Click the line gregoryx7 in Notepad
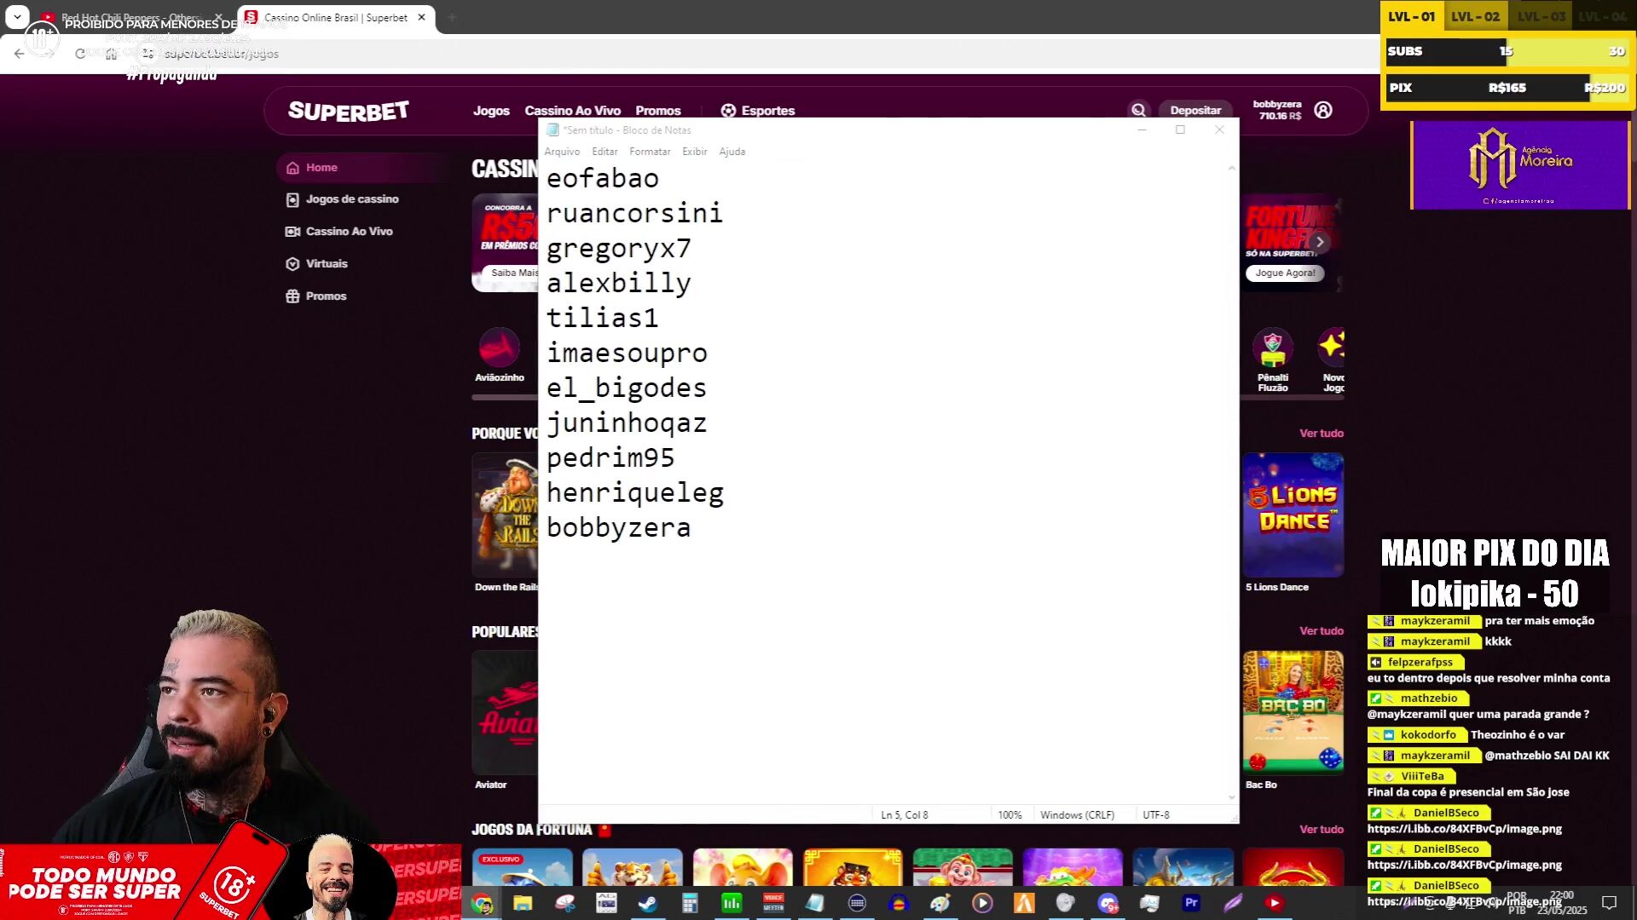Screen dimensions: 1637x920 coord(619,249)
